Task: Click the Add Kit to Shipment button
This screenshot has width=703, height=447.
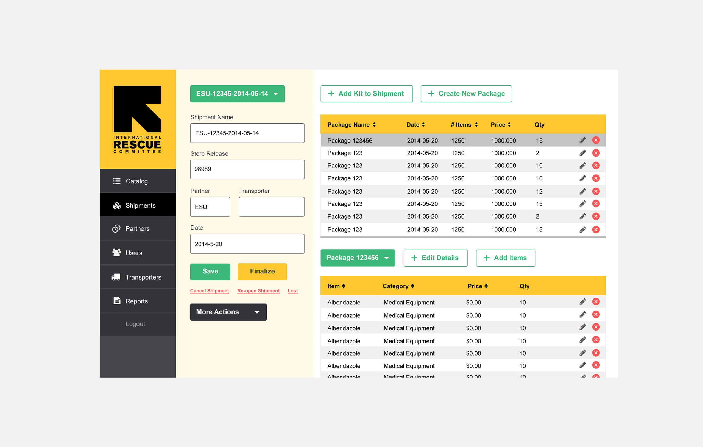Action: point(365,94)
